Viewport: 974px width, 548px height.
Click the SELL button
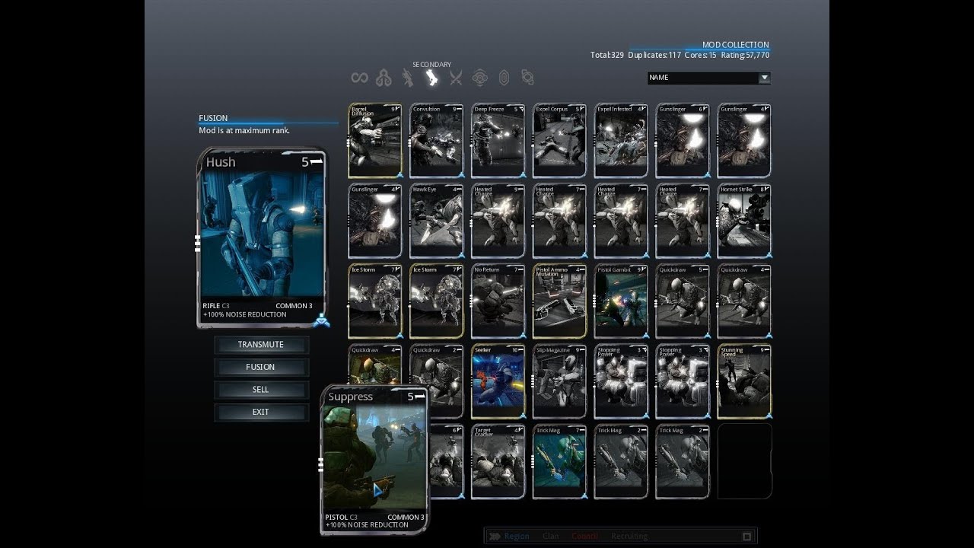(261, 389)
